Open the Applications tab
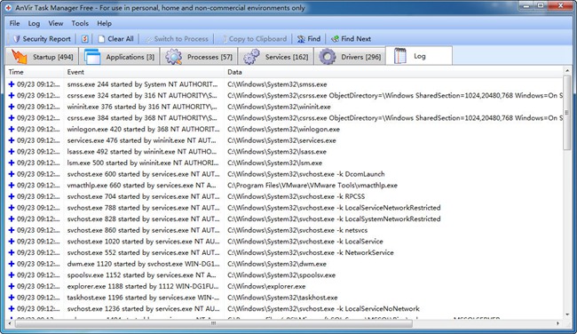This screenshot has width=577, height=334. click(x=119, y=57)
